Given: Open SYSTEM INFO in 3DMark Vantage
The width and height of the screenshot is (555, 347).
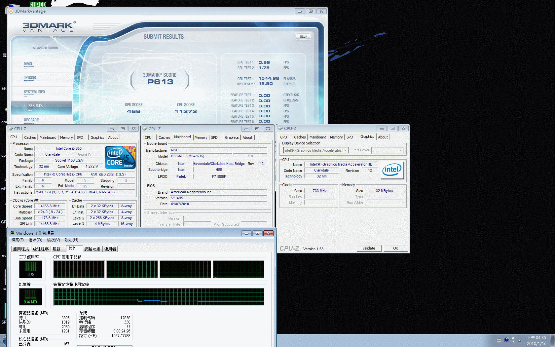Looking at the screenshot, I should coord(34,92).
